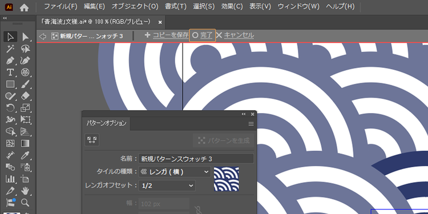Choose the Shape Builder tool

(x=10, y=132)
